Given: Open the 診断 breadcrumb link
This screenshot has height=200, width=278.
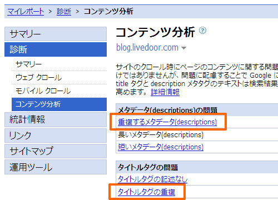Looking at the screenshot, I should pos(64,12).
